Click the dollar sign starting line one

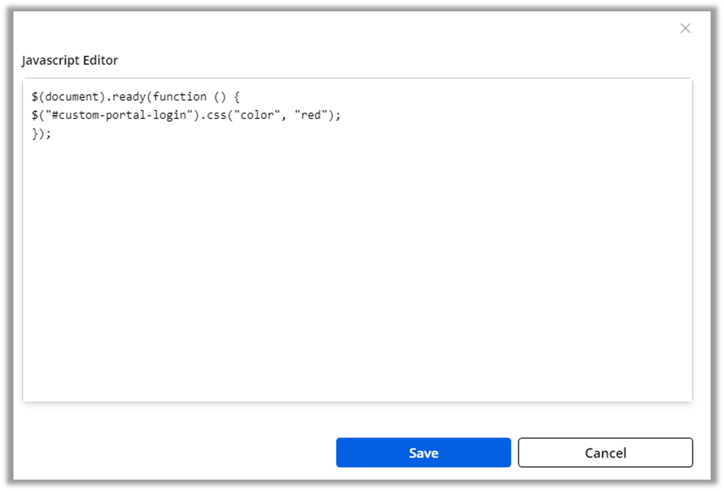(x=35, y=97)
